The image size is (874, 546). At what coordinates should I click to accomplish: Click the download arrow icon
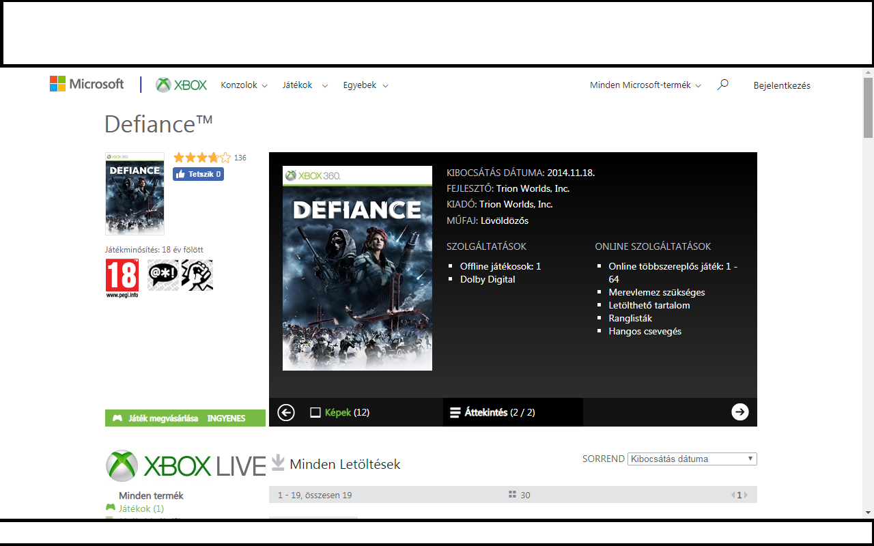point(278,463)
